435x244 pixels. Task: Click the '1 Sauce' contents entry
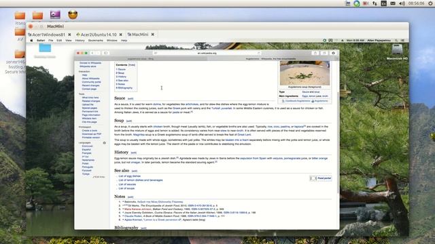pos(121,69)
